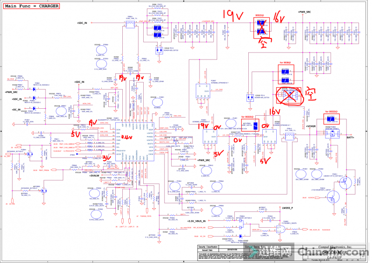Click the SCL pin label
The height and width of the screenshot is (263, 372).
[118, 147]
